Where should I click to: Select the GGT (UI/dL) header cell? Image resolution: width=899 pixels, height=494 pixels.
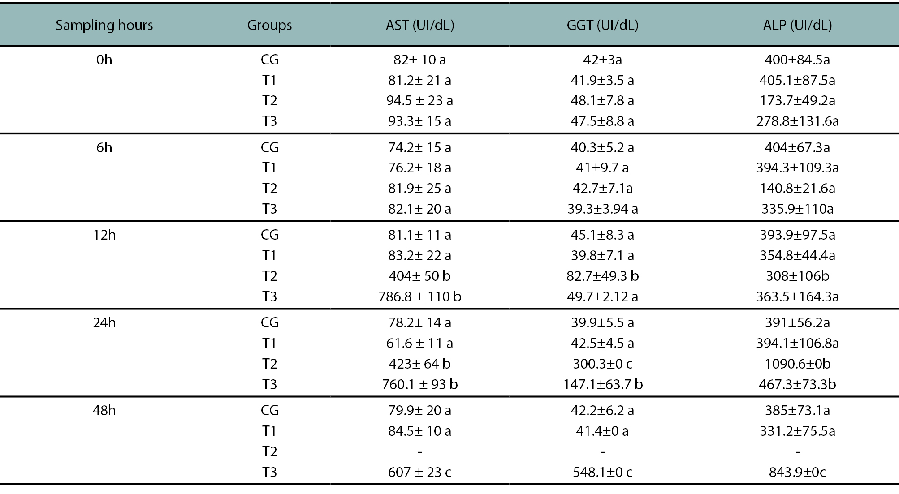(x=602, y=25)
